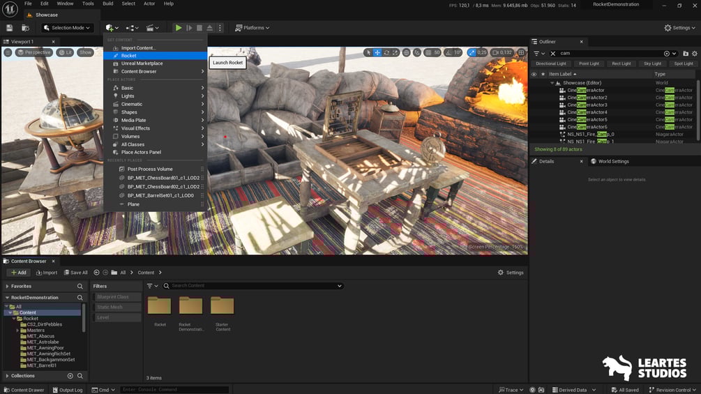This screenshot has width=701, height=394.
Task: Adjust camera speed 0,132 setting
Action: [x=502, y=53]
